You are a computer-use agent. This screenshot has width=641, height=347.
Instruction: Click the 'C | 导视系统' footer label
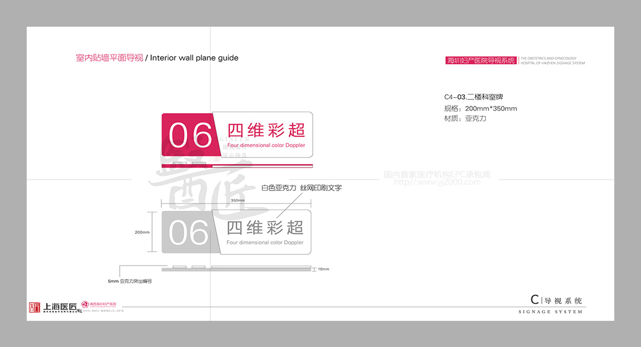point(556,300)
